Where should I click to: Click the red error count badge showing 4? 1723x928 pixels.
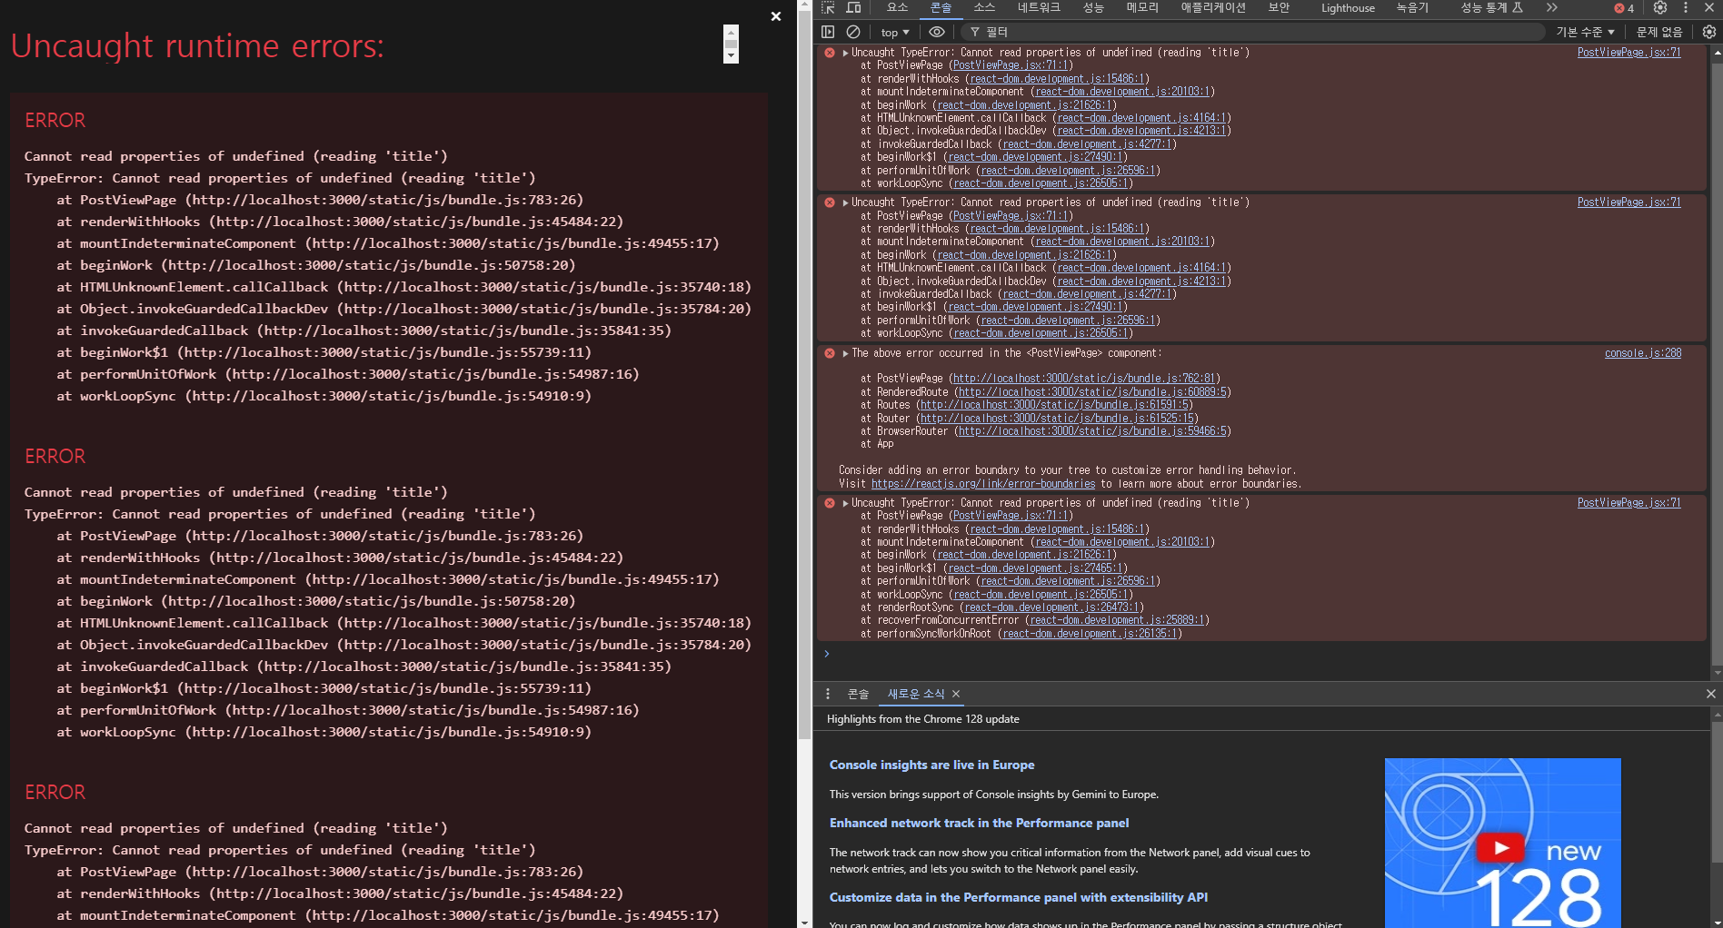click(1624, 8)
